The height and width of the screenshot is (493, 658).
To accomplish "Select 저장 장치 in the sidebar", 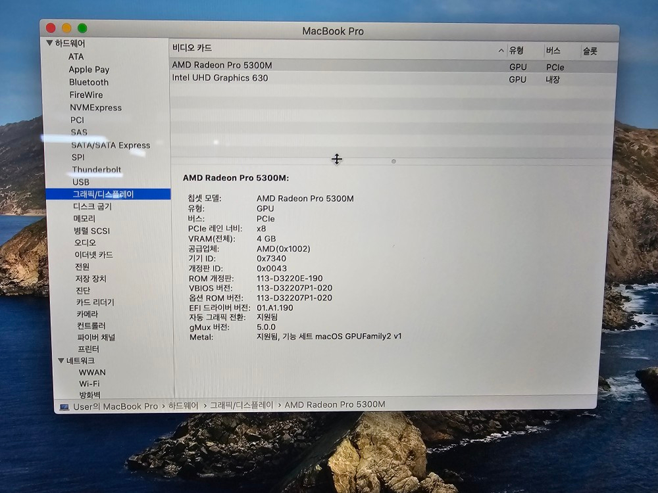I will (x=91, y=279).
